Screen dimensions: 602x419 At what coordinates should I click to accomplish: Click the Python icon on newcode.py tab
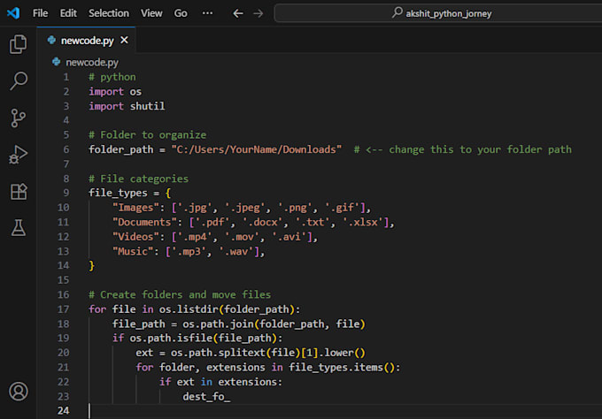[51, 40]
